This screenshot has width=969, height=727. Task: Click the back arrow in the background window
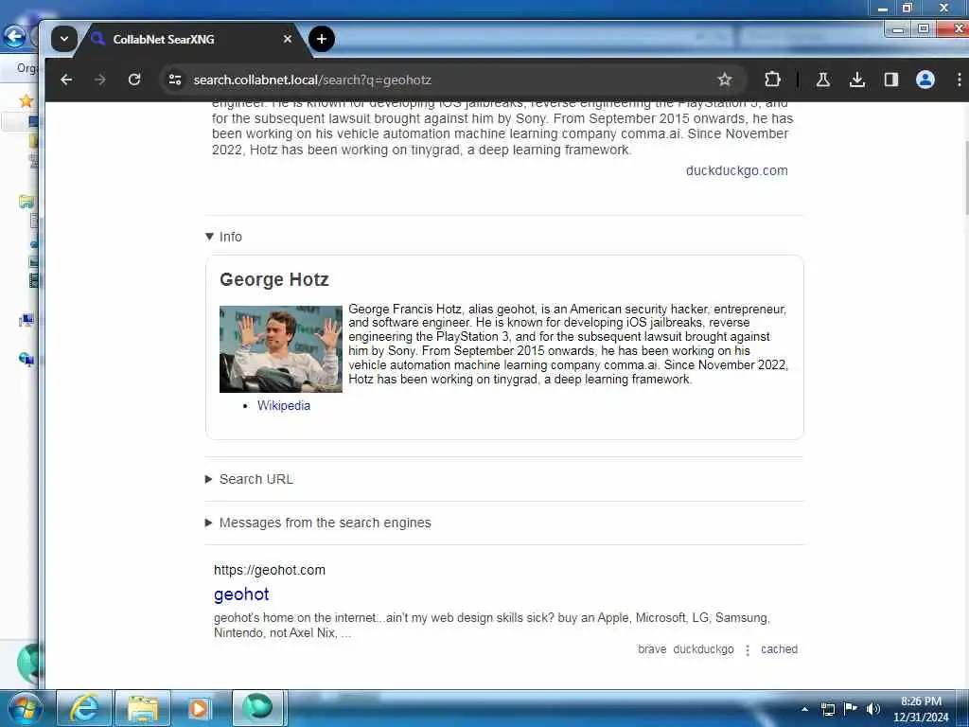coord(15,37)
